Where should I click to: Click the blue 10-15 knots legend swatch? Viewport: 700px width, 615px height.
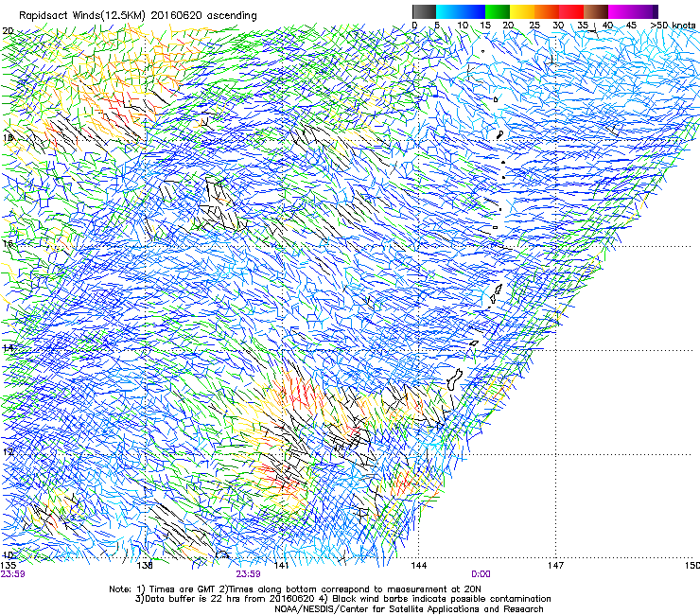click(473, 11)
